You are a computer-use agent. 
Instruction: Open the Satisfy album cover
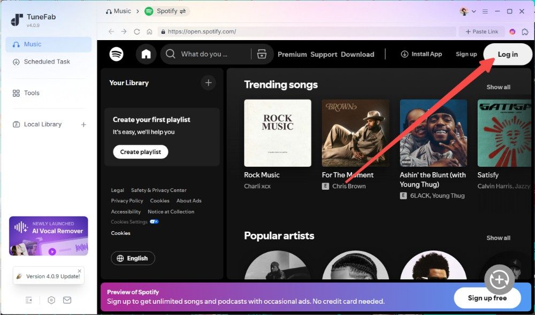pos(505,133)
